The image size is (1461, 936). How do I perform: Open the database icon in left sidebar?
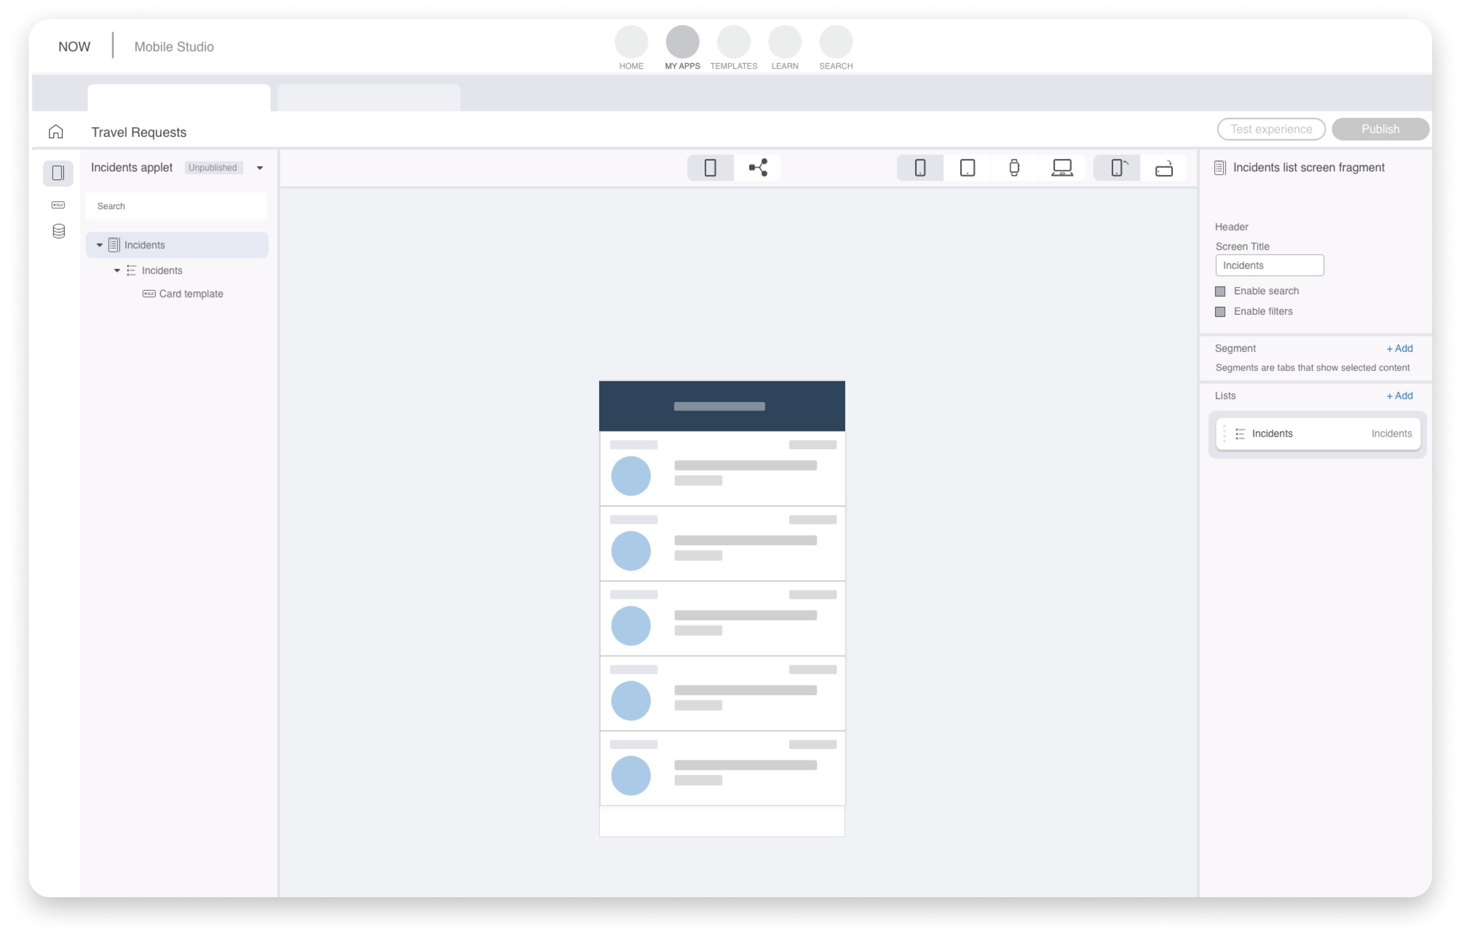59,231
